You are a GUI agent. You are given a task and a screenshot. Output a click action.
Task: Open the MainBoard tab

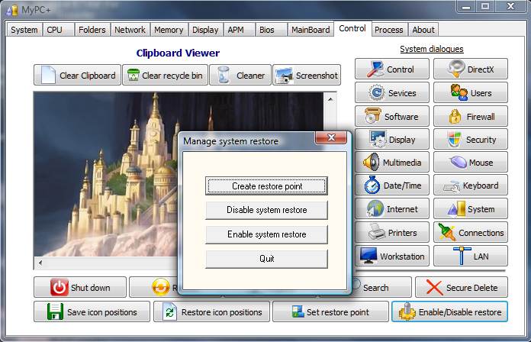[x=311, y=30]
